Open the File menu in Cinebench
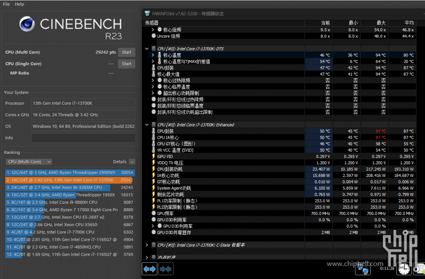 (6, 4)
